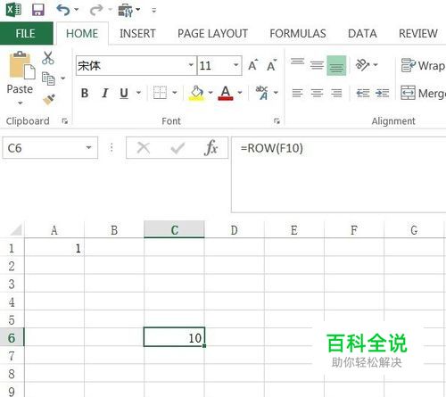Viewport: 446px width, 397px height.
Task: Select row 6 header
Action: (x=12, y=337)
